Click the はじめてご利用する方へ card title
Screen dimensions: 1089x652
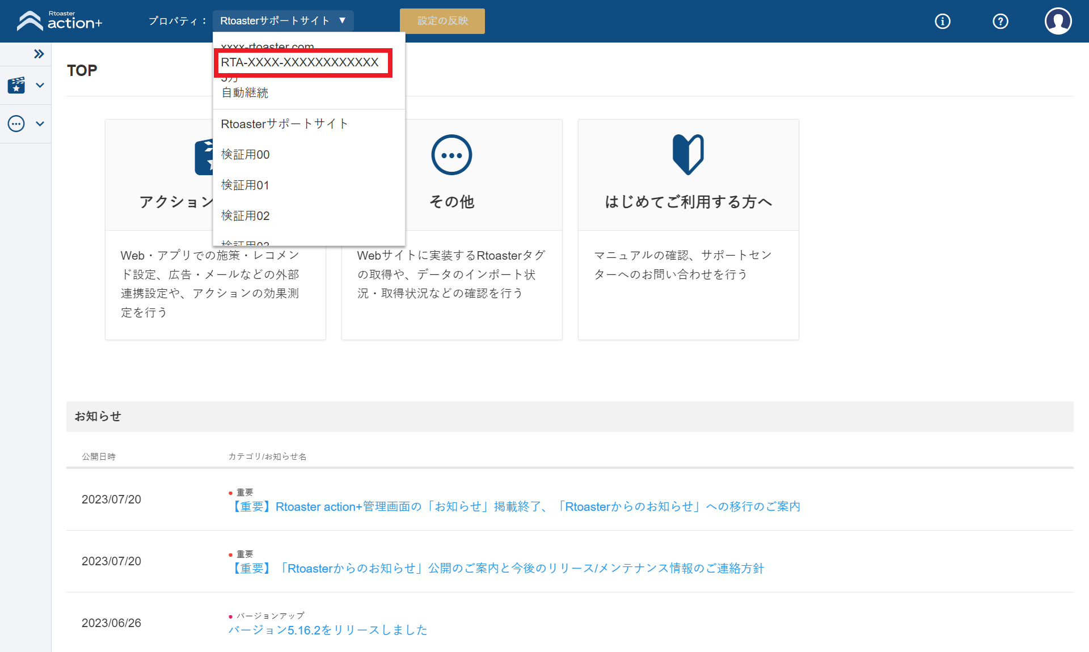tap(688, 202)
